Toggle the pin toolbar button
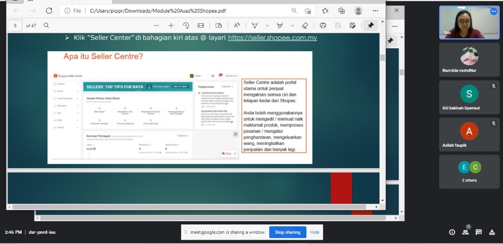Viewport: 503px width, 244px height. (371, 26)
